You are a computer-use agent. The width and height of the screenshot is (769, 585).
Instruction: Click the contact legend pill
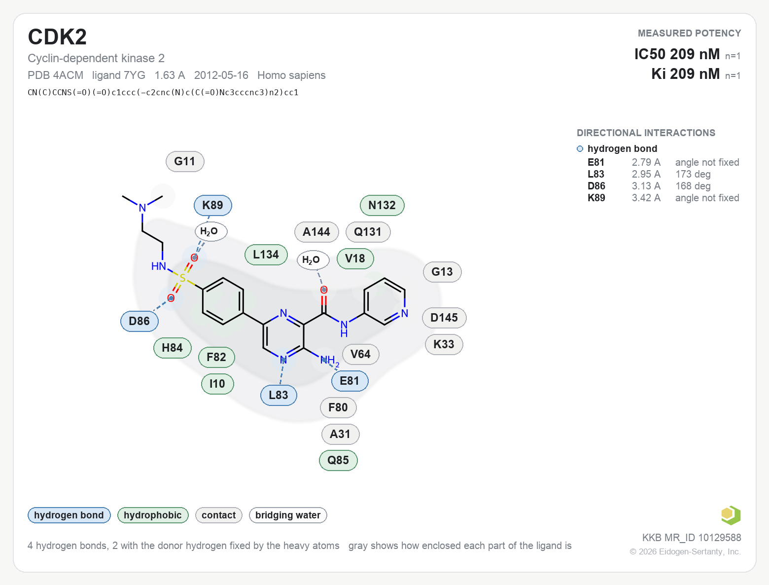(219, 515)
